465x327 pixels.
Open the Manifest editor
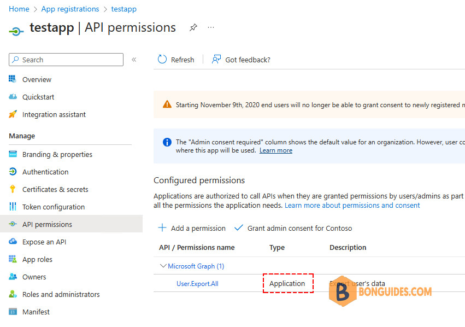pyautogui.click(x=36, y=312)
